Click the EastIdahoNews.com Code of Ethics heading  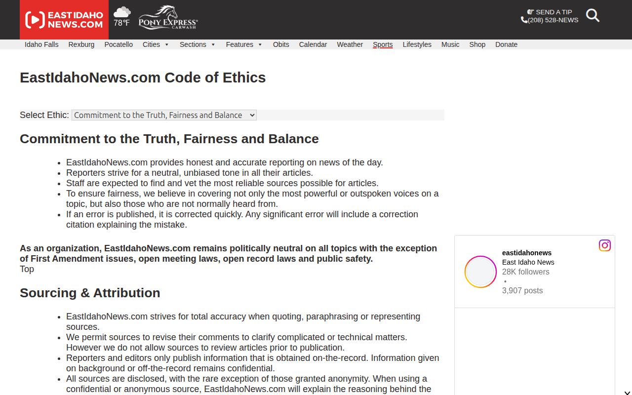pos(143,78)
